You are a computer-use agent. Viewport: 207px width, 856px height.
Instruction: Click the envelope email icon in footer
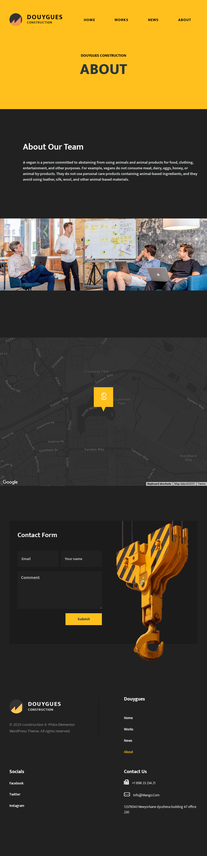pos(127,794)
